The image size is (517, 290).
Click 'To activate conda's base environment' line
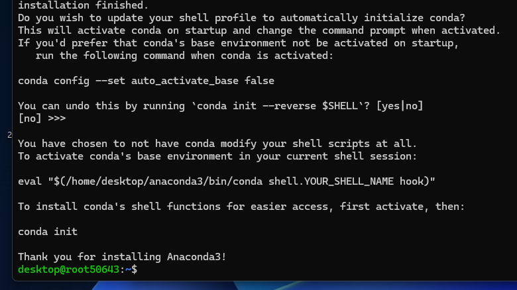click(x=217, y=156)
